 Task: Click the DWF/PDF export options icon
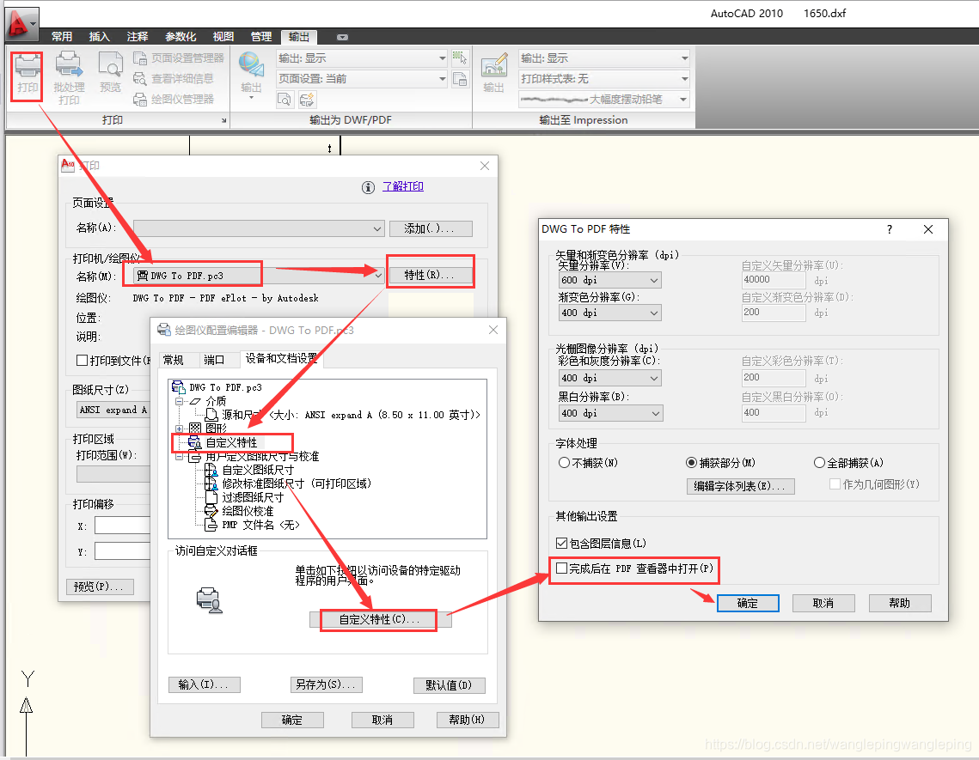tap(307, 100)
